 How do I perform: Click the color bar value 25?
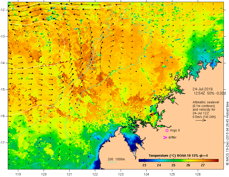(173, 165)
